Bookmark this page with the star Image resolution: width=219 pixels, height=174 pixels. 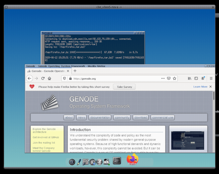pyautogui.click(x=175, y=78)
